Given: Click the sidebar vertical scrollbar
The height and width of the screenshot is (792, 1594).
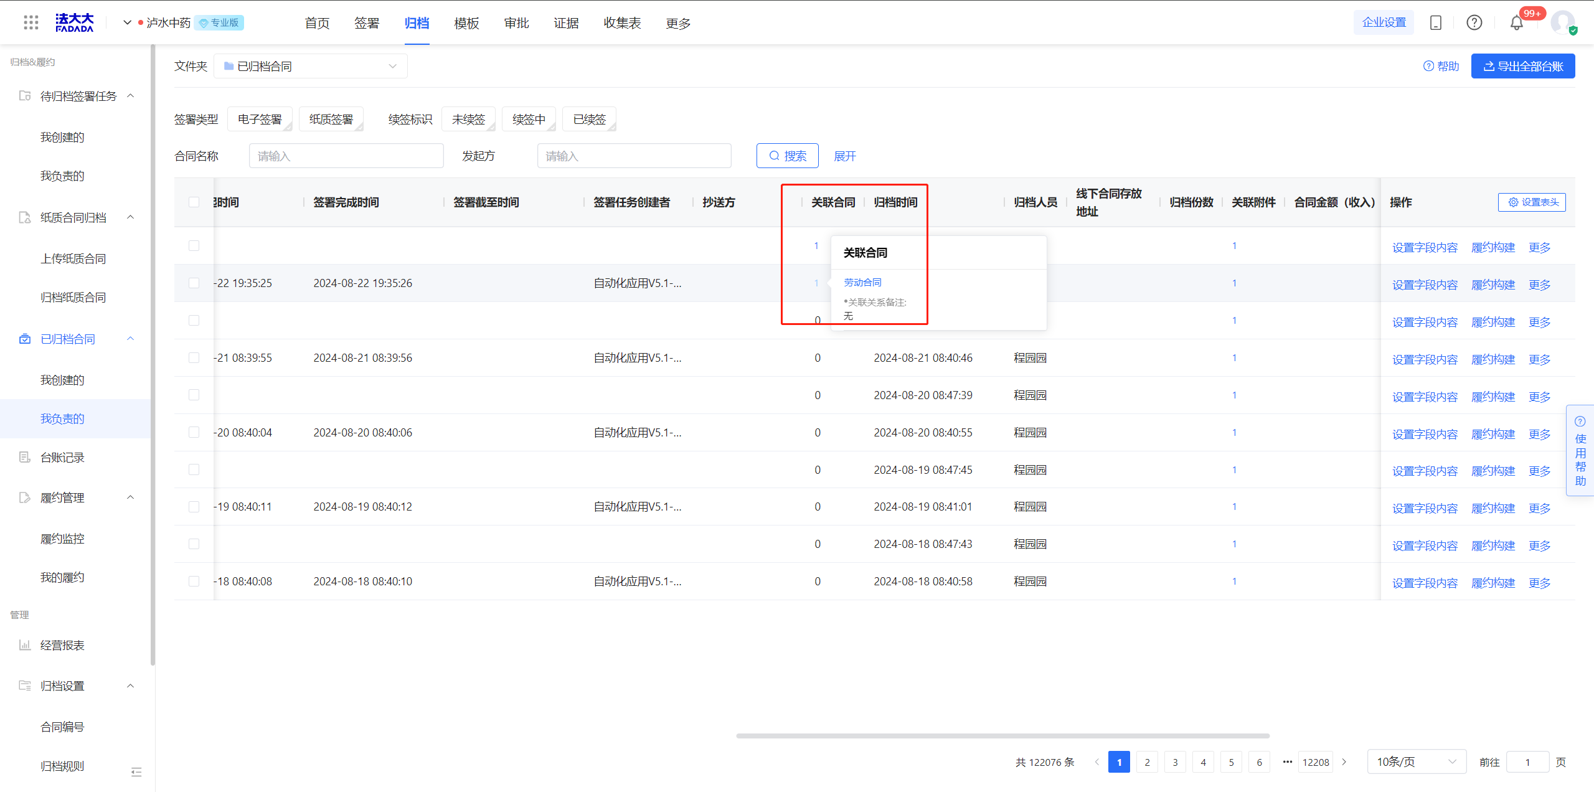Looking at the screenshot, I should (x=153, y=355).
